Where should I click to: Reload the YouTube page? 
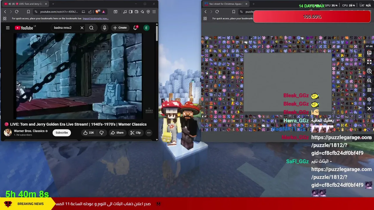point(17,12)
